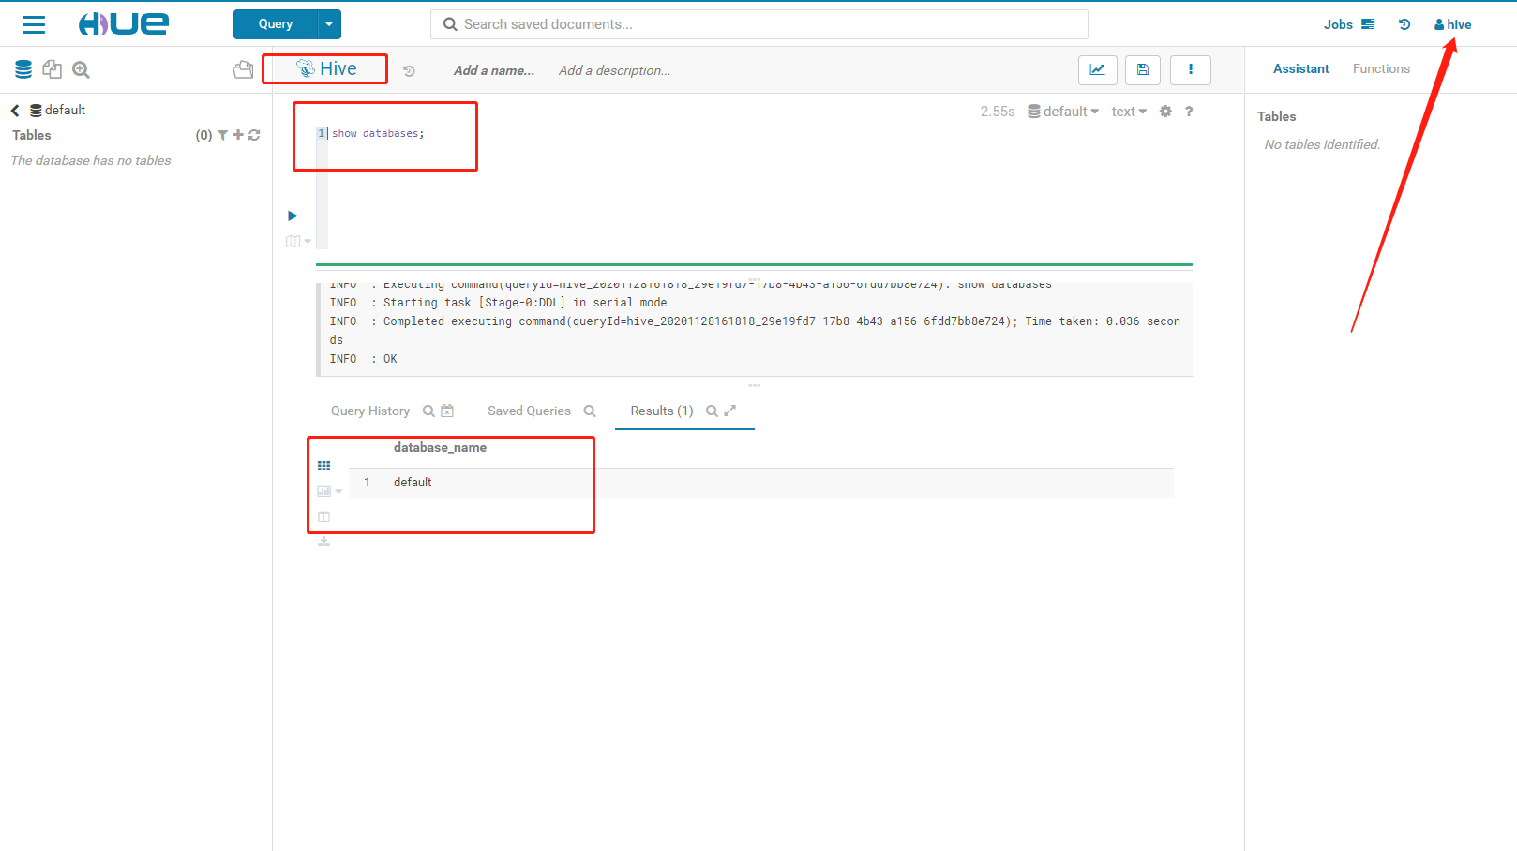1517x851 pixels.
Task: Open the search-in-assist magnifier icon
Action: [x=81, y=69]
